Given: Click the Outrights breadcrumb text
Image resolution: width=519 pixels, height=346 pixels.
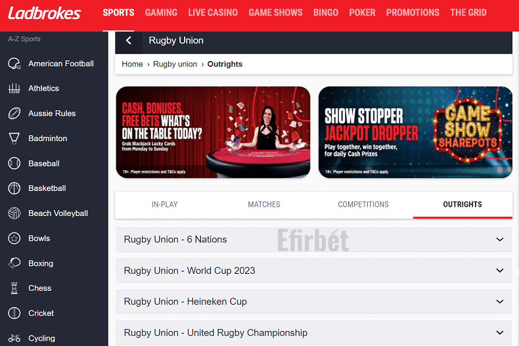Looking at the screenshot, I should pos(225,64).
